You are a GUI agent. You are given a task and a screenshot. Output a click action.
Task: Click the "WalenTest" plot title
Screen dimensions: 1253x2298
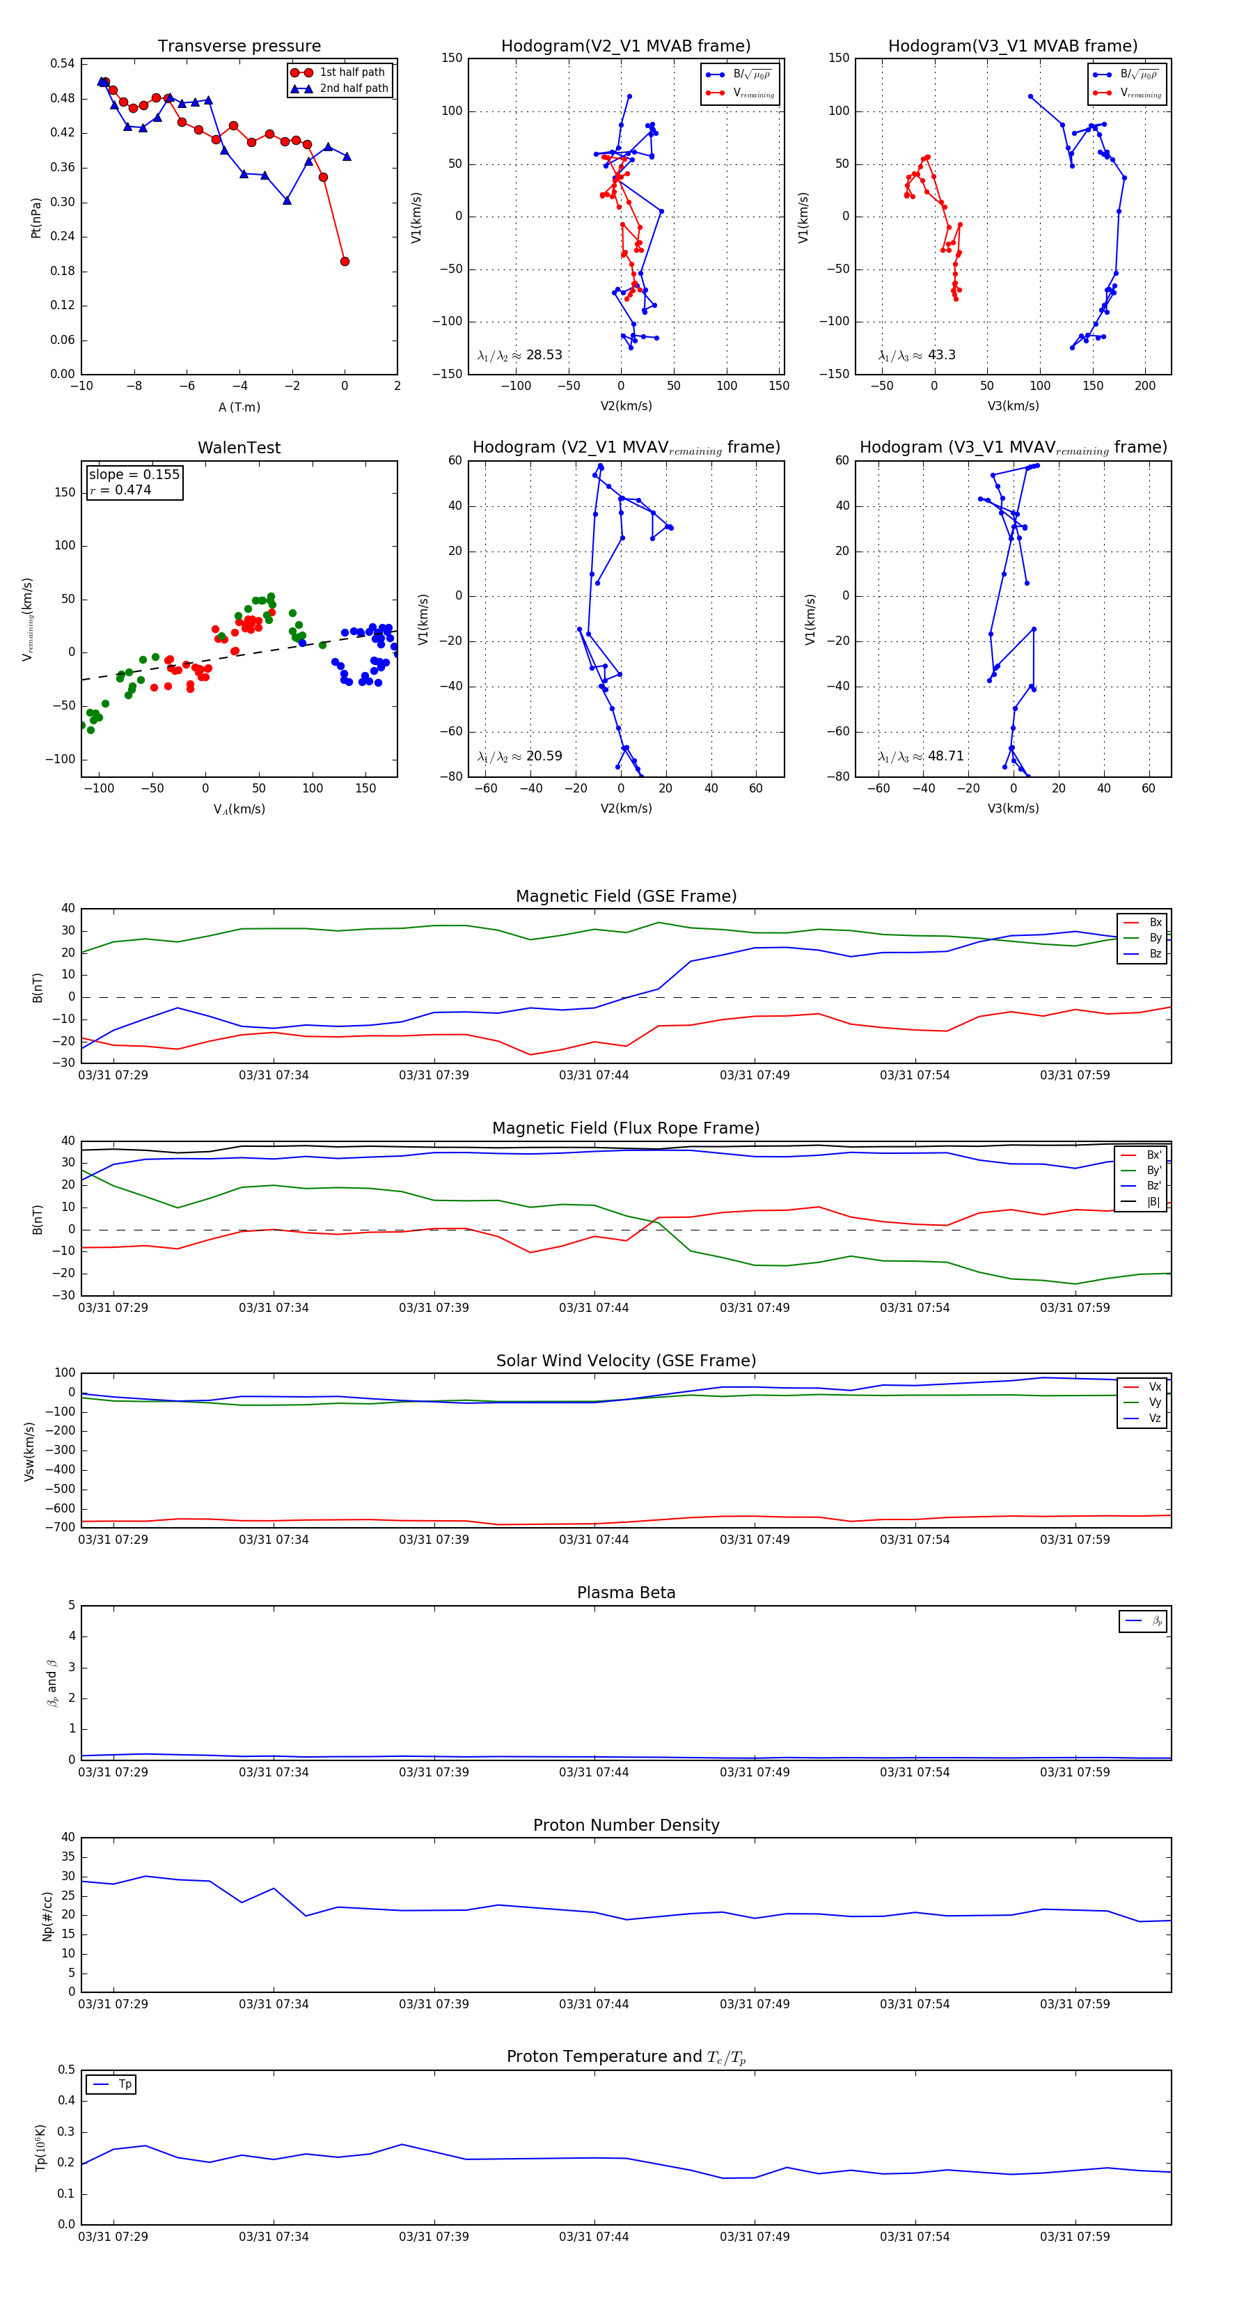click(239, 448)
